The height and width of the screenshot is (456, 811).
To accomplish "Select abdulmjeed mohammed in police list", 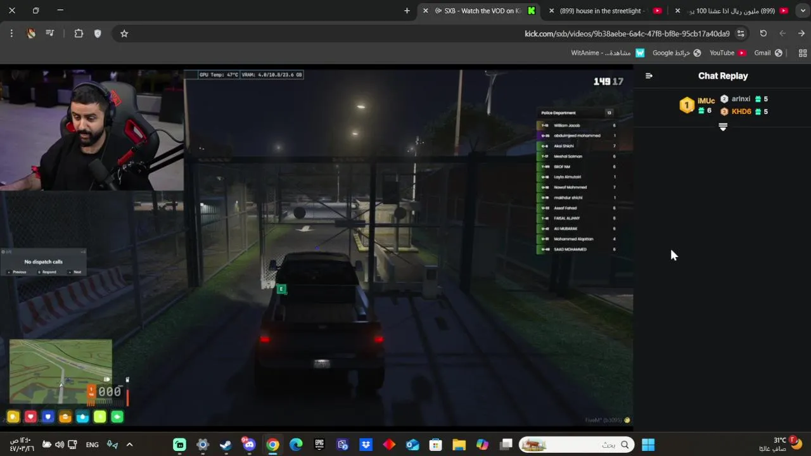I will pyautogui.click(x=577, y=136).
